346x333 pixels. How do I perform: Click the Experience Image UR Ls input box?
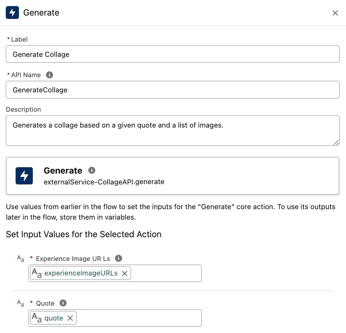[166, 273]
